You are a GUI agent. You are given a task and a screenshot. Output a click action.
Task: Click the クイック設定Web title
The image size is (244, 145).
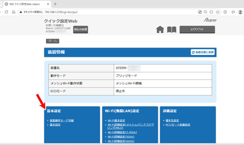(61, 21)
